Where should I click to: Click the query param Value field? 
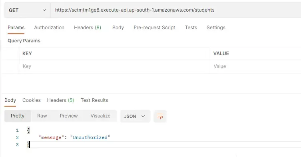[255, 66]
